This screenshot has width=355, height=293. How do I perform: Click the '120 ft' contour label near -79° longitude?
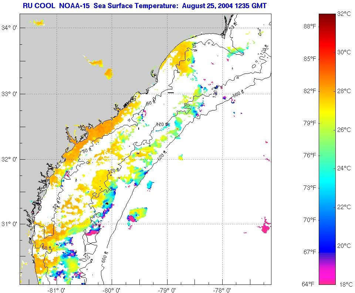pos(163,124)
